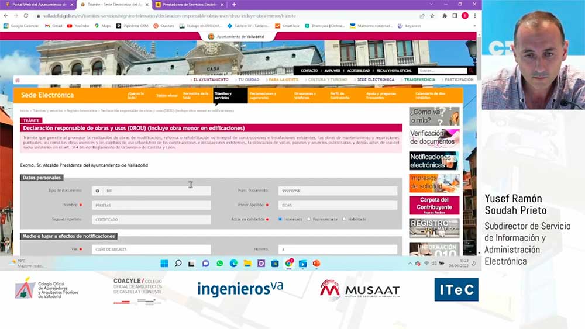The width and height of the screenshot is (585, 329).
Task: Launch PowerPoint from the taskbar
Action: click(x=316, y=264)
